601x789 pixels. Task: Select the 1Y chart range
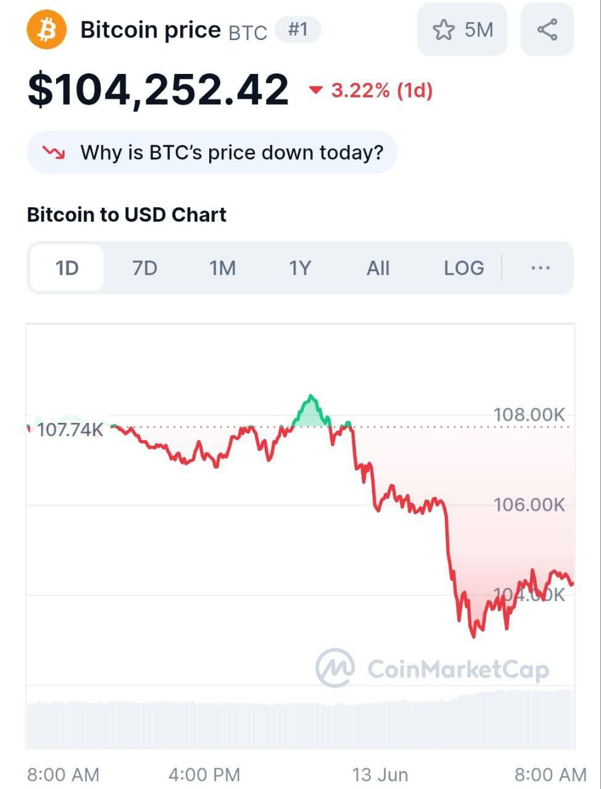point(300,268)
